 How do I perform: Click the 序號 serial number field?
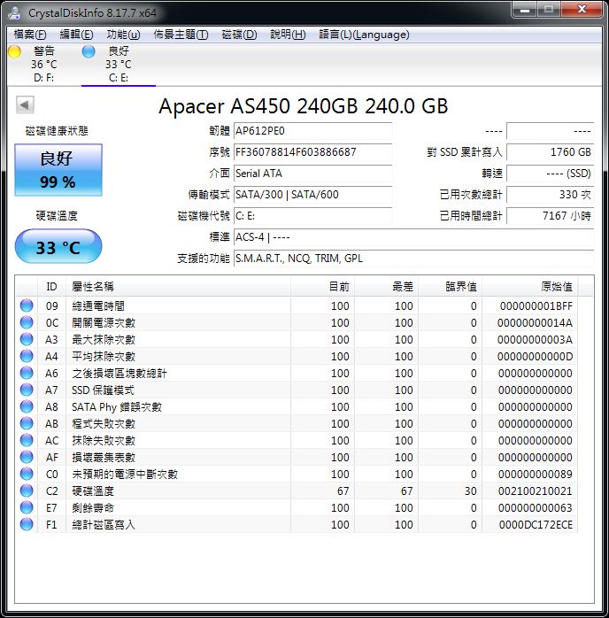(x=312, y=152)
